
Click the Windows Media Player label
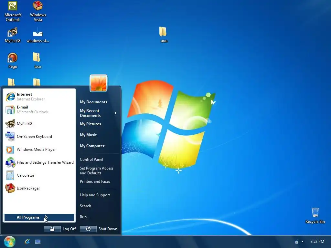(x=36, y=150)
